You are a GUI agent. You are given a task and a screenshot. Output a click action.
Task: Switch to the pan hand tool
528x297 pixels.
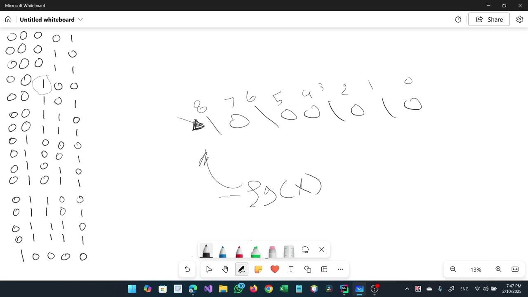225,269
